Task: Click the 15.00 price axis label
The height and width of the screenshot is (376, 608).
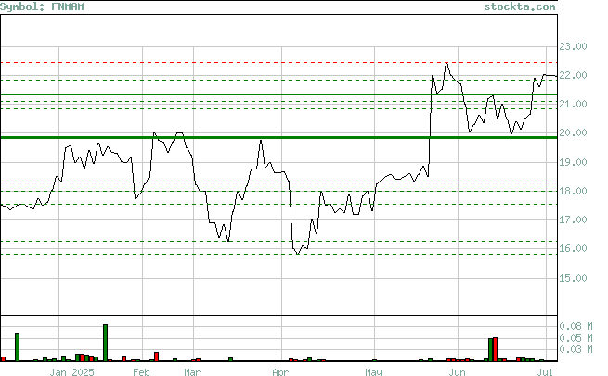Action: (573, 278)
